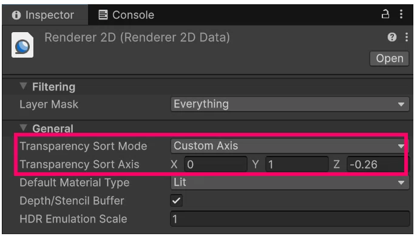The height and width of the screenshot is (239, 417).
Task: Click the Transparency Sort Axis Z field
Action: click(x=376, y=164)
